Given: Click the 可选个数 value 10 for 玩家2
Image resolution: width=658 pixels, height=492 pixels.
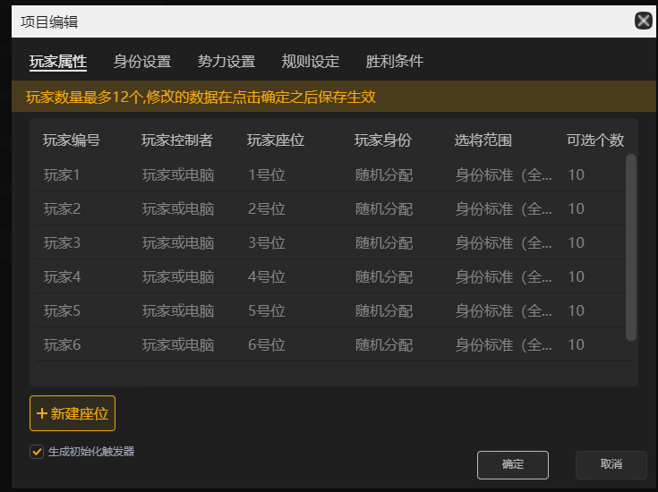Looking at the screenshot, I should point(577,208).
